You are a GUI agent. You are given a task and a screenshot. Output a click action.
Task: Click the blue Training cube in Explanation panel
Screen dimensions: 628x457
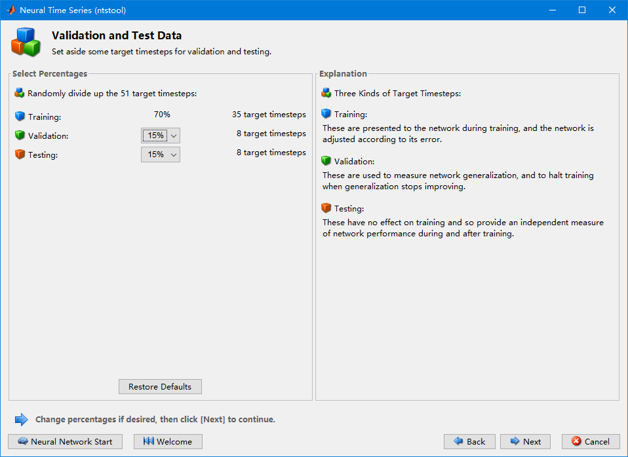click(326, 114)
